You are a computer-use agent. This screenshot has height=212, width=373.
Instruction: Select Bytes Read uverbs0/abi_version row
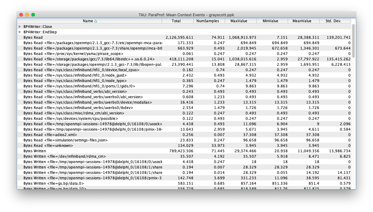[x=184, y=97]
